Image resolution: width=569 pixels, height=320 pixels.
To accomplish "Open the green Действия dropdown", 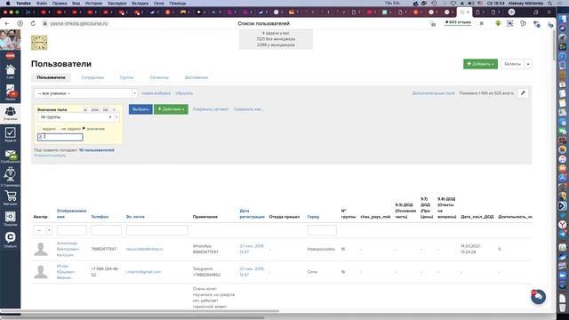I will [x=171, y=109].
